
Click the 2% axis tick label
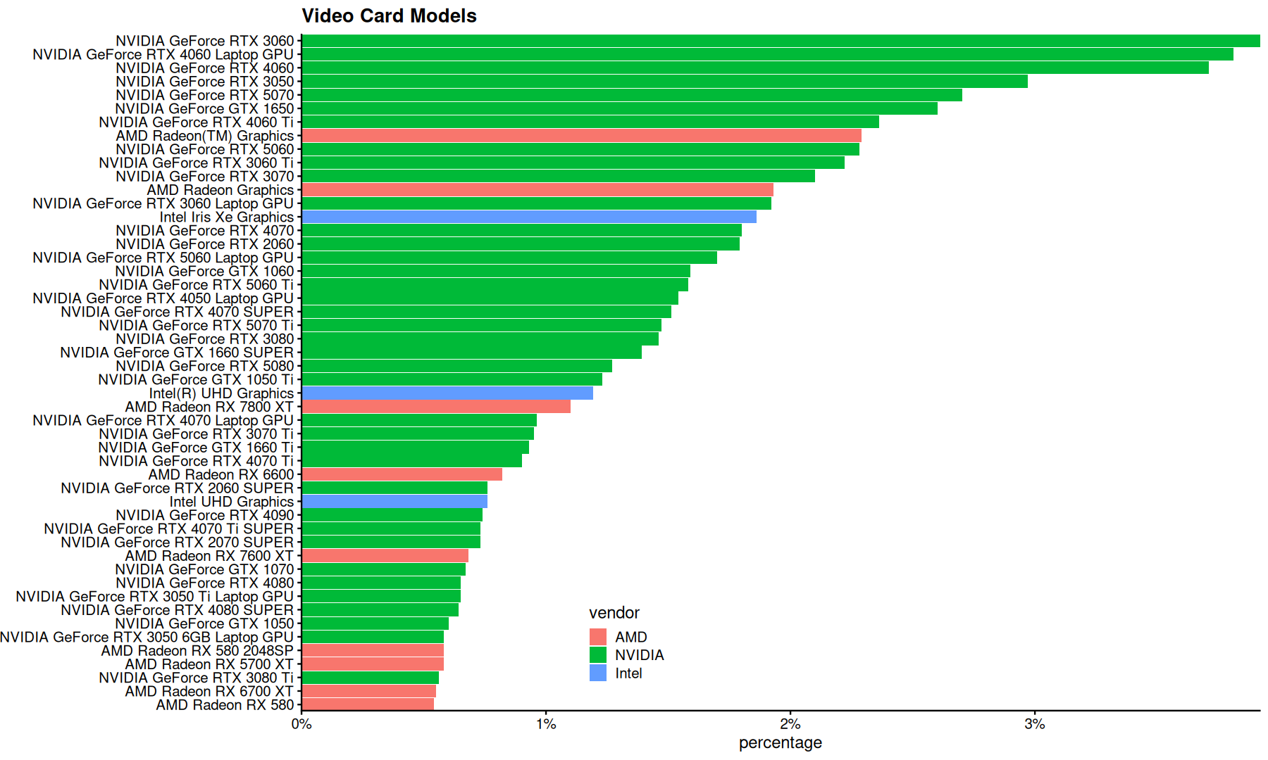tap(790, 724)
